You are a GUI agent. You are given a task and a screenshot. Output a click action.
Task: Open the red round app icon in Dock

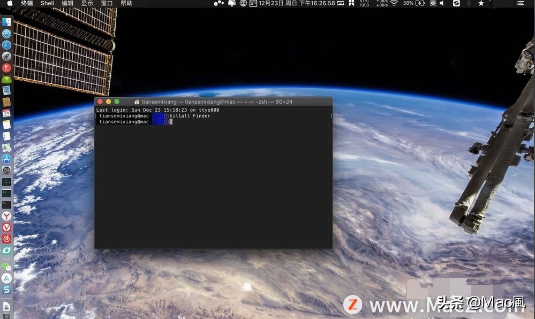(x=6, y=68)
